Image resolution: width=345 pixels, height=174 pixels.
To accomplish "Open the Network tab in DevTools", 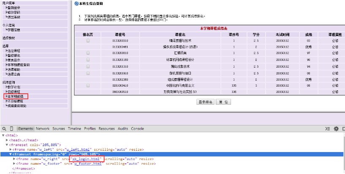I will (43, 129).
